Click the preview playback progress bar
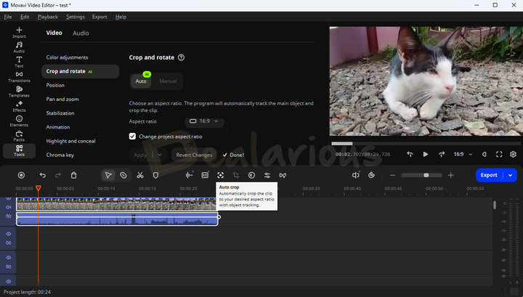The width and height of the screenshot is (523, 297). (426, 143)
